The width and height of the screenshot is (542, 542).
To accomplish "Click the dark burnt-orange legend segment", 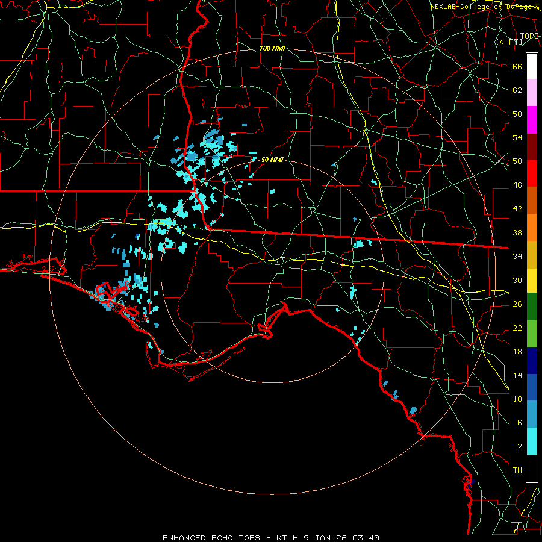I will (x=532, y=200).
